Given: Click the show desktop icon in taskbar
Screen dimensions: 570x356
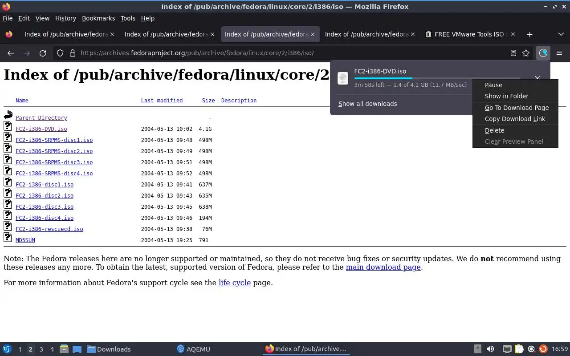Looking at the screenshot, I should click(77, 349).
